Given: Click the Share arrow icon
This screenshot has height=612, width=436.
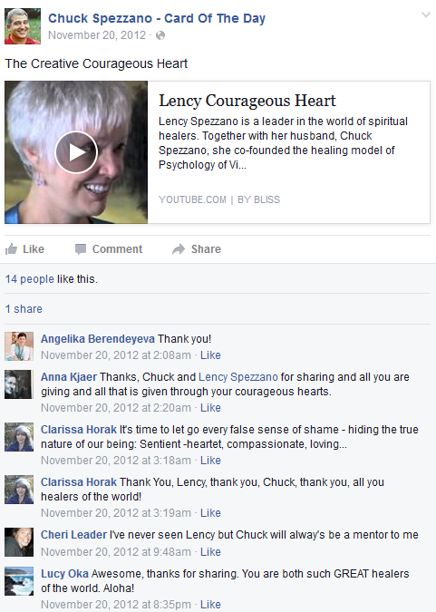Looking at the screenshot, I should [179, 249].
